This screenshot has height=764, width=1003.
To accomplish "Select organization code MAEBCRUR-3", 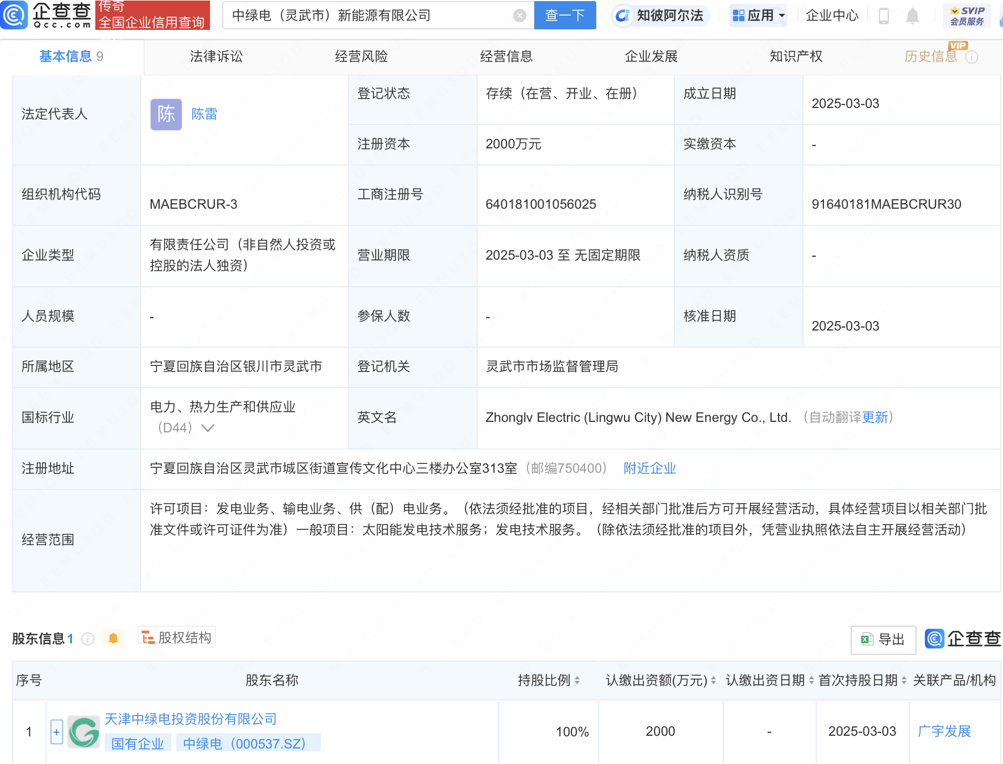I will click(193, 204).
